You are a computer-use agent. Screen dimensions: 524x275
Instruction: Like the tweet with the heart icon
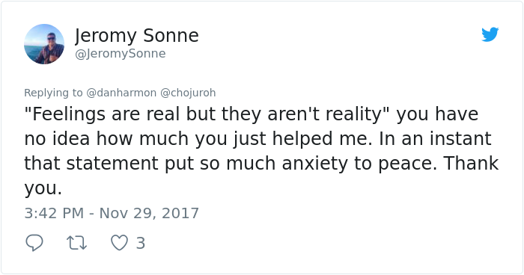pos(119,243)
